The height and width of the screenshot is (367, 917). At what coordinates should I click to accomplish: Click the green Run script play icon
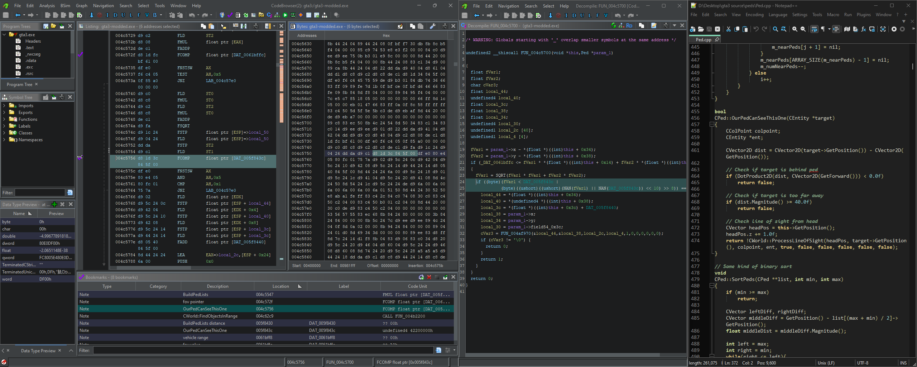285,15
